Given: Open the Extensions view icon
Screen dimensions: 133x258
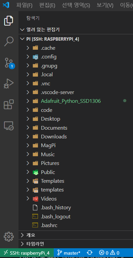Looking at the screenshot, I should 8,104.
